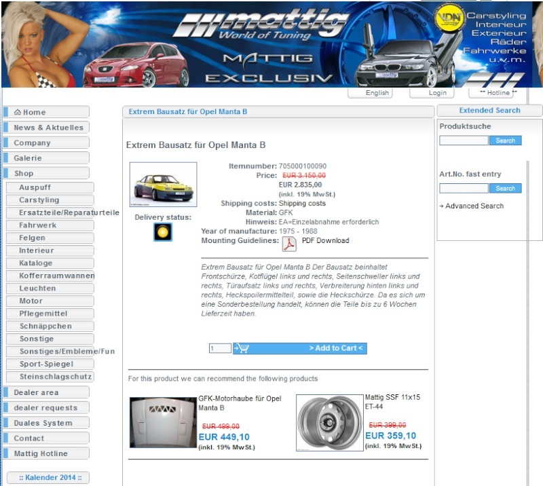
Task: Open the Advanced Search link
Action: (x=474, y=206)
